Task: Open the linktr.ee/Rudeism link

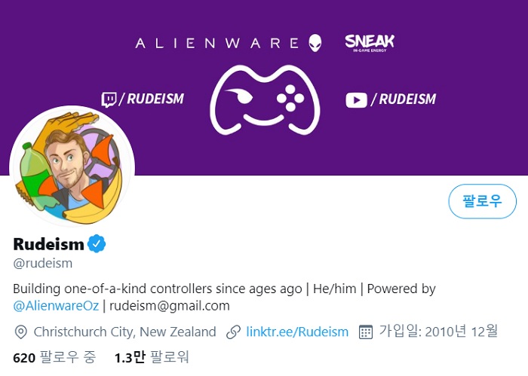Action: click(x=297, y=332)
